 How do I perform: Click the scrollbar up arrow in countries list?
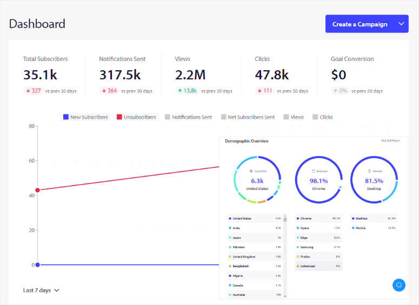285,215
